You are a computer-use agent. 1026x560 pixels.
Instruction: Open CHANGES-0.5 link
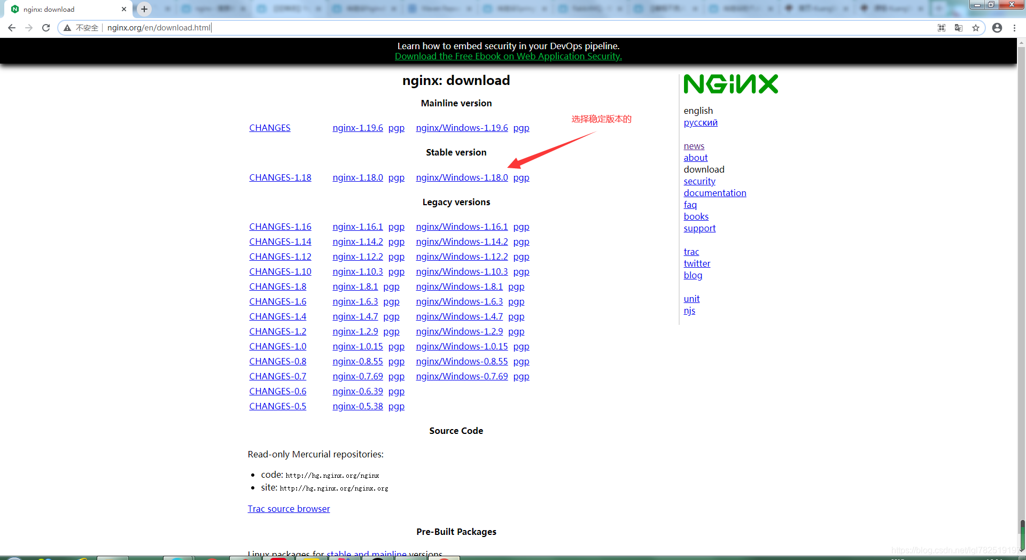click(x=277, y=406)
